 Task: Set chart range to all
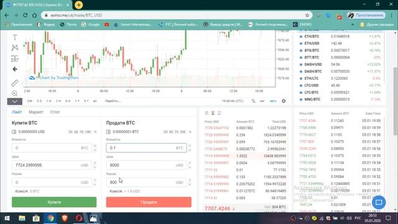tap(95, 101)
